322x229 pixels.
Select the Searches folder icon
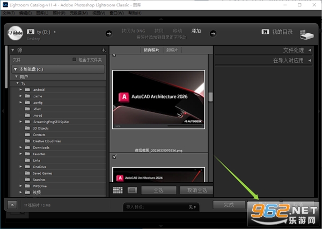click(x=27, y=180)
